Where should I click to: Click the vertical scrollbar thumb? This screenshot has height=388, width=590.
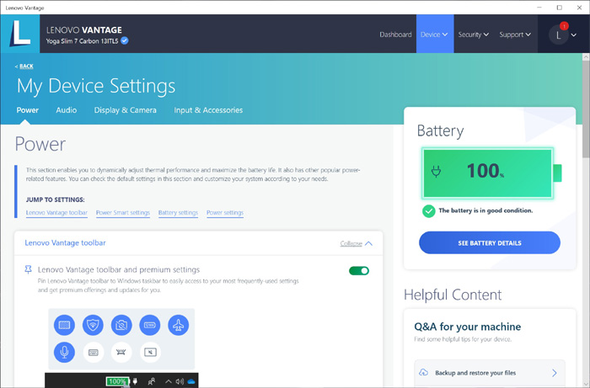click(586, 109)
